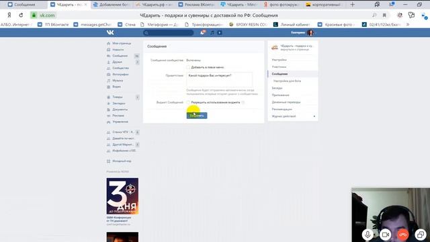Open the '3 дня' conference ad image
430x242 pixels.
122,196
